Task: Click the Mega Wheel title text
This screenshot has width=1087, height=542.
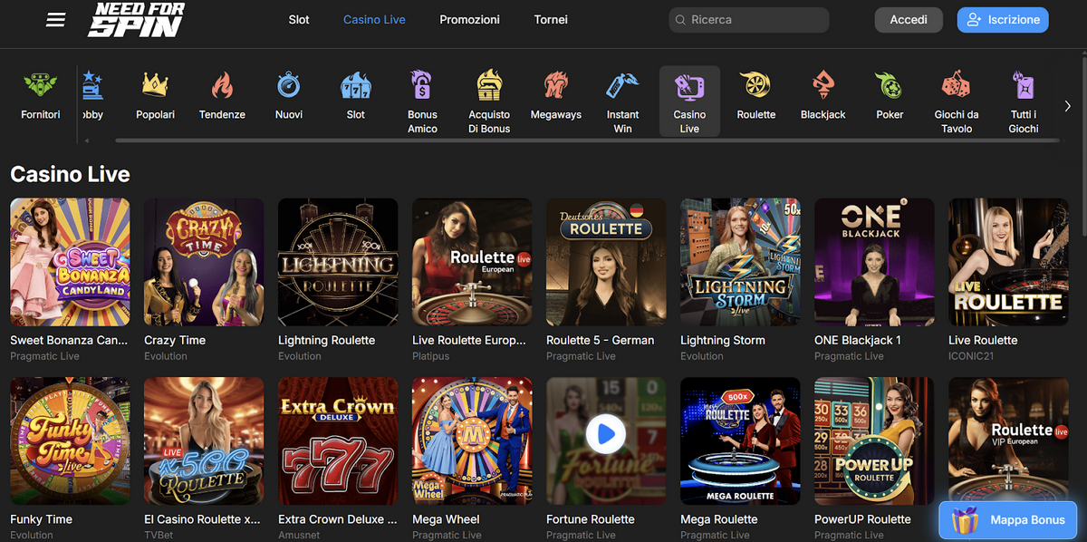Action: (x=446, y=519)
